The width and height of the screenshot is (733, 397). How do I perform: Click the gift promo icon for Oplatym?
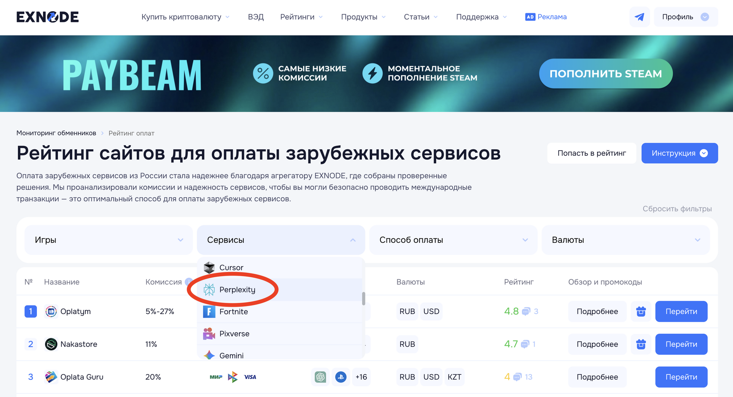[641, 311]
